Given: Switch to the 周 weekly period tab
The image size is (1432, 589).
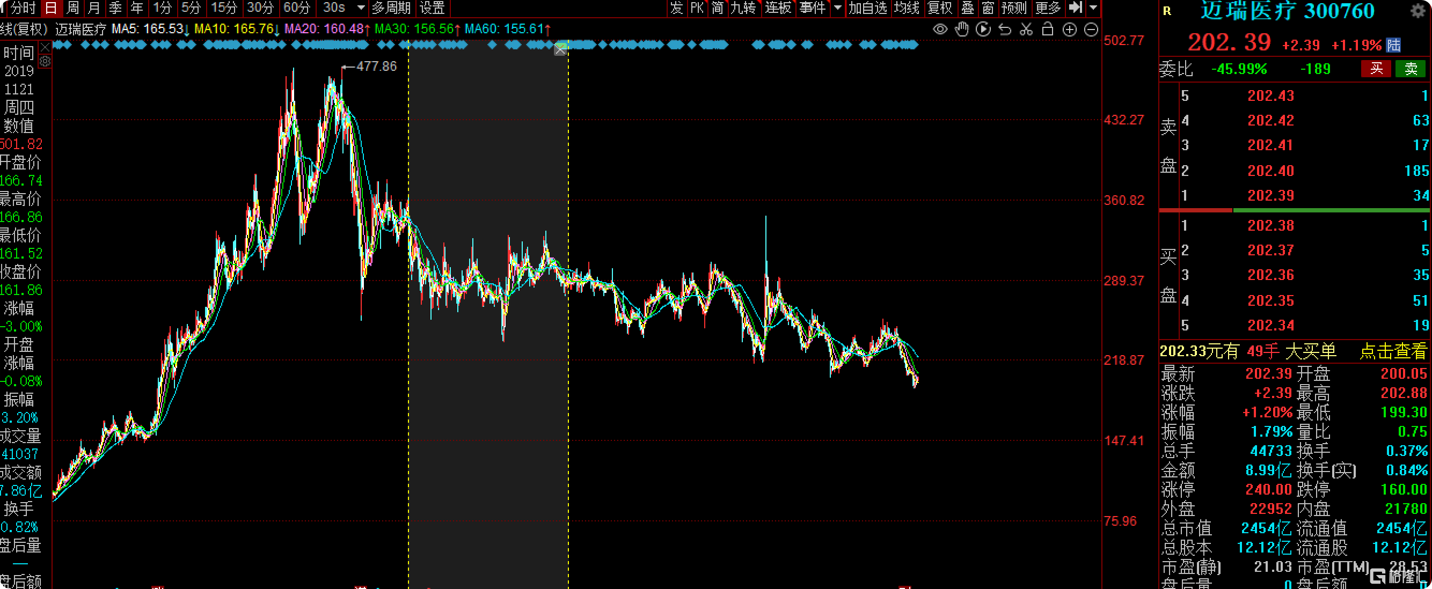Looking at the screenshot, I should pos(72,8).
